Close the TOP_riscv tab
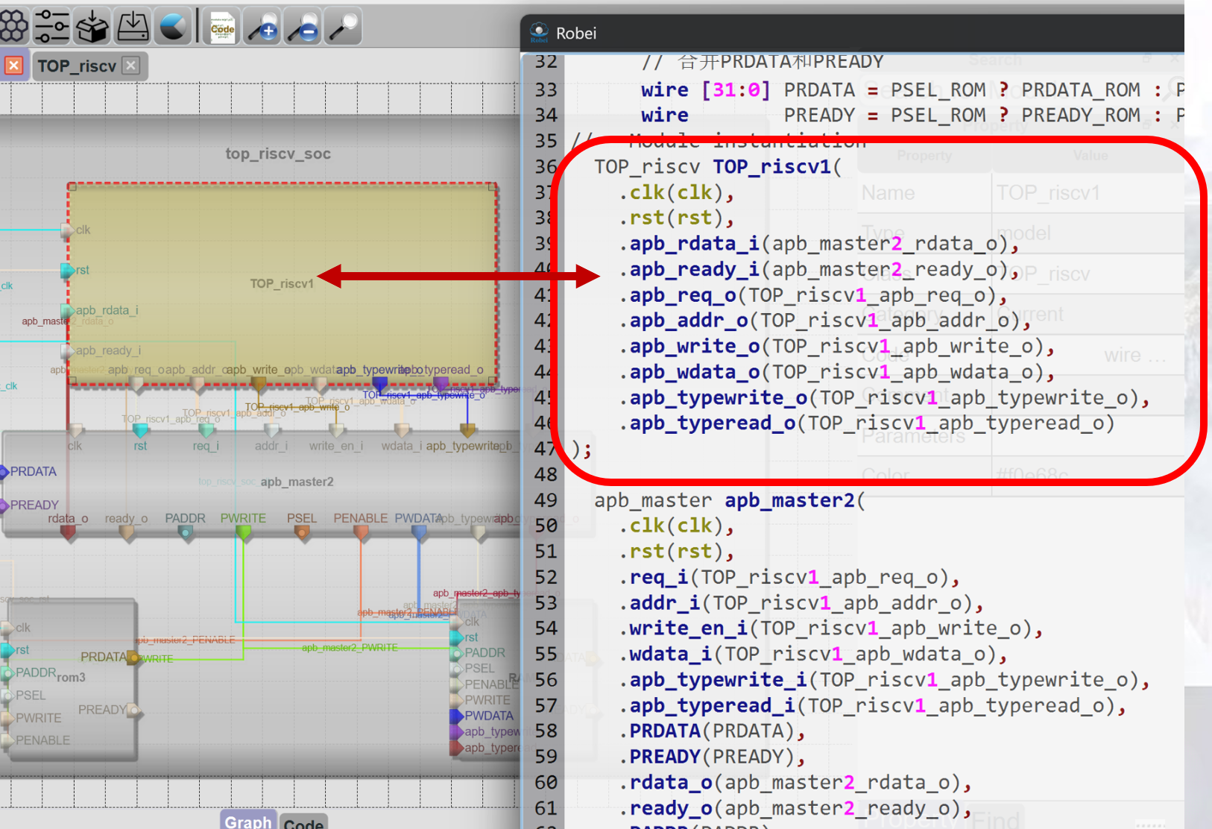This screenshot has width=1212, height=829. coord(131,66)
